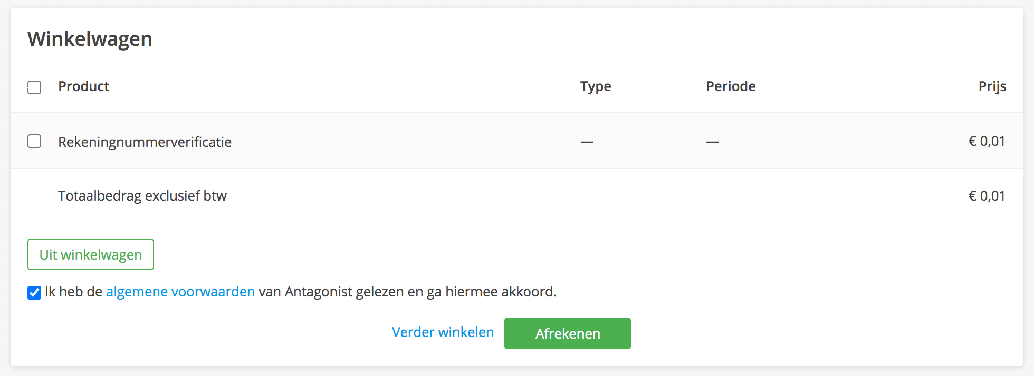Click the Totaalbedrag exclusief btw label

click(x=142, y=195)
